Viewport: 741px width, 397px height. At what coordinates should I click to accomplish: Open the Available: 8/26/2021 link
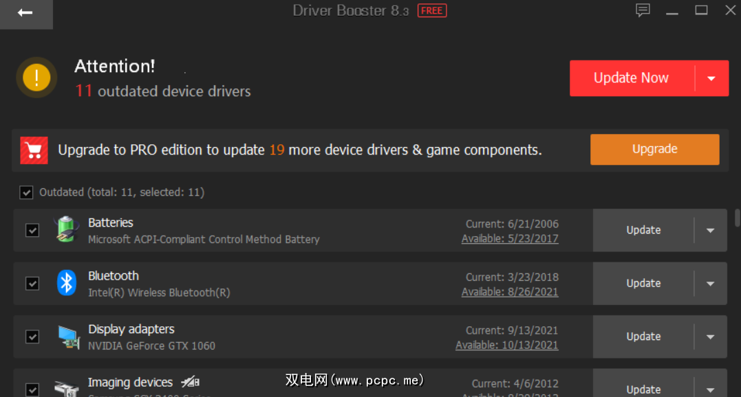coord(510,292)
